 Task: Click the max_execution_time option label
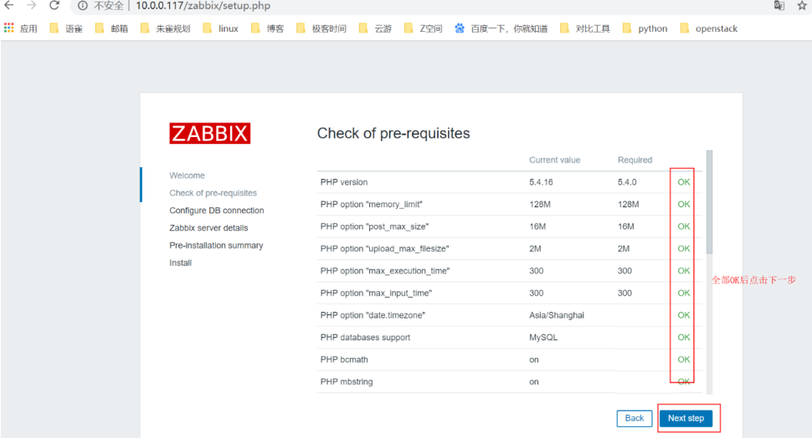point(385,271)
